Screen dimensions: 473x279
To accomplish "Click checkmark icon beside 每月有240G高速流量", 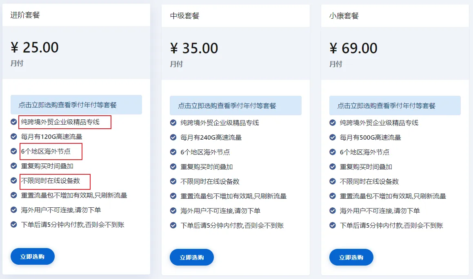I will click(x=173, y=138).
